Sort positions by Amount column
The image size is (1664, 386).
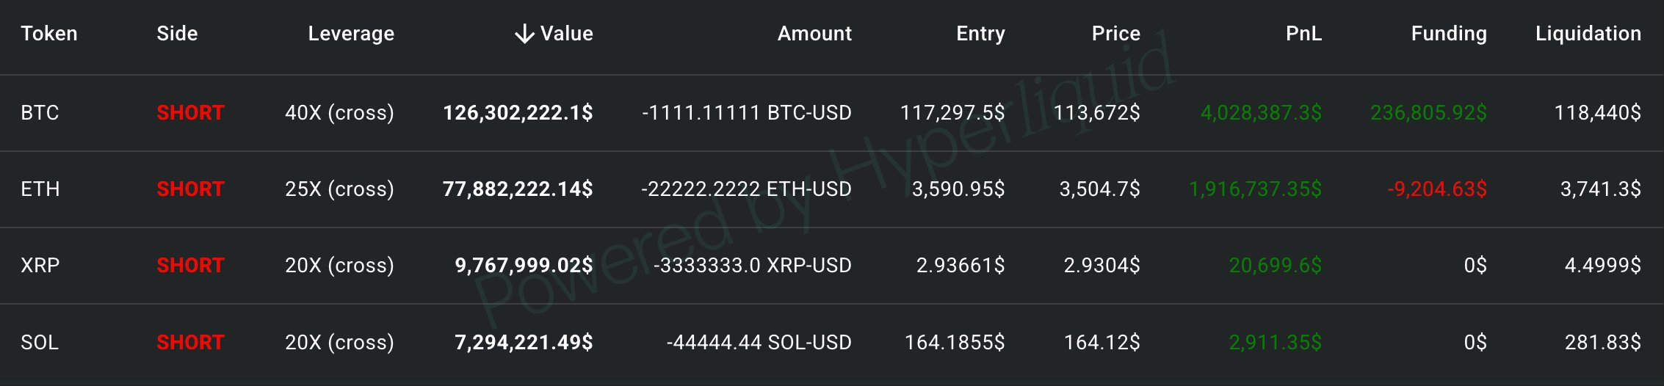point(814,34)
